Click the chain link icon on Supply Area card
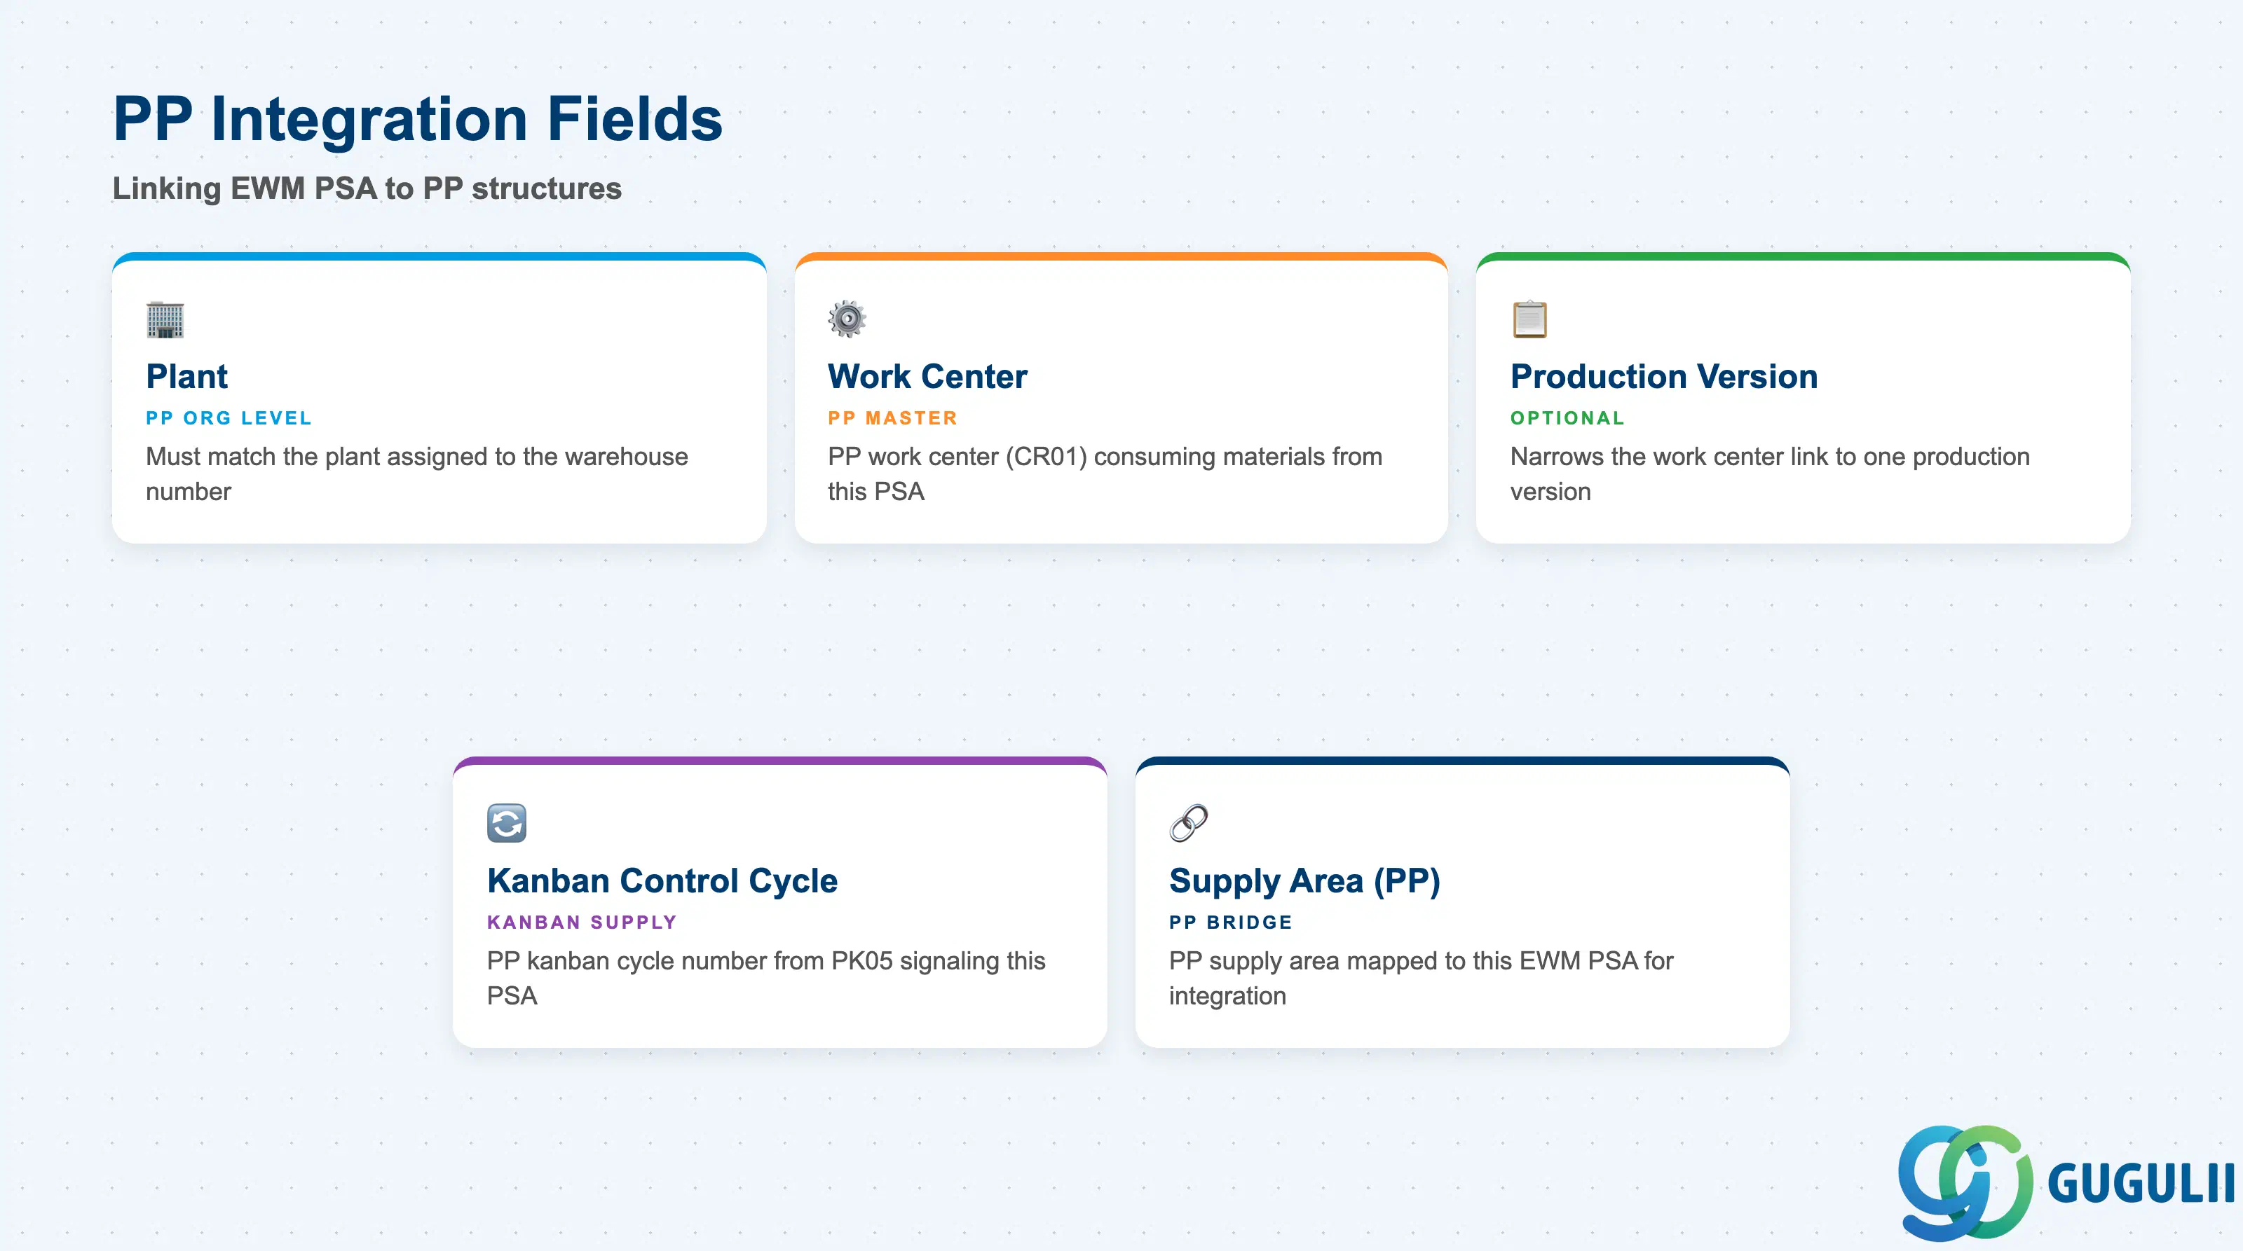The height and width of the screenshot is (1251, 2243). tap(1189, 823)
